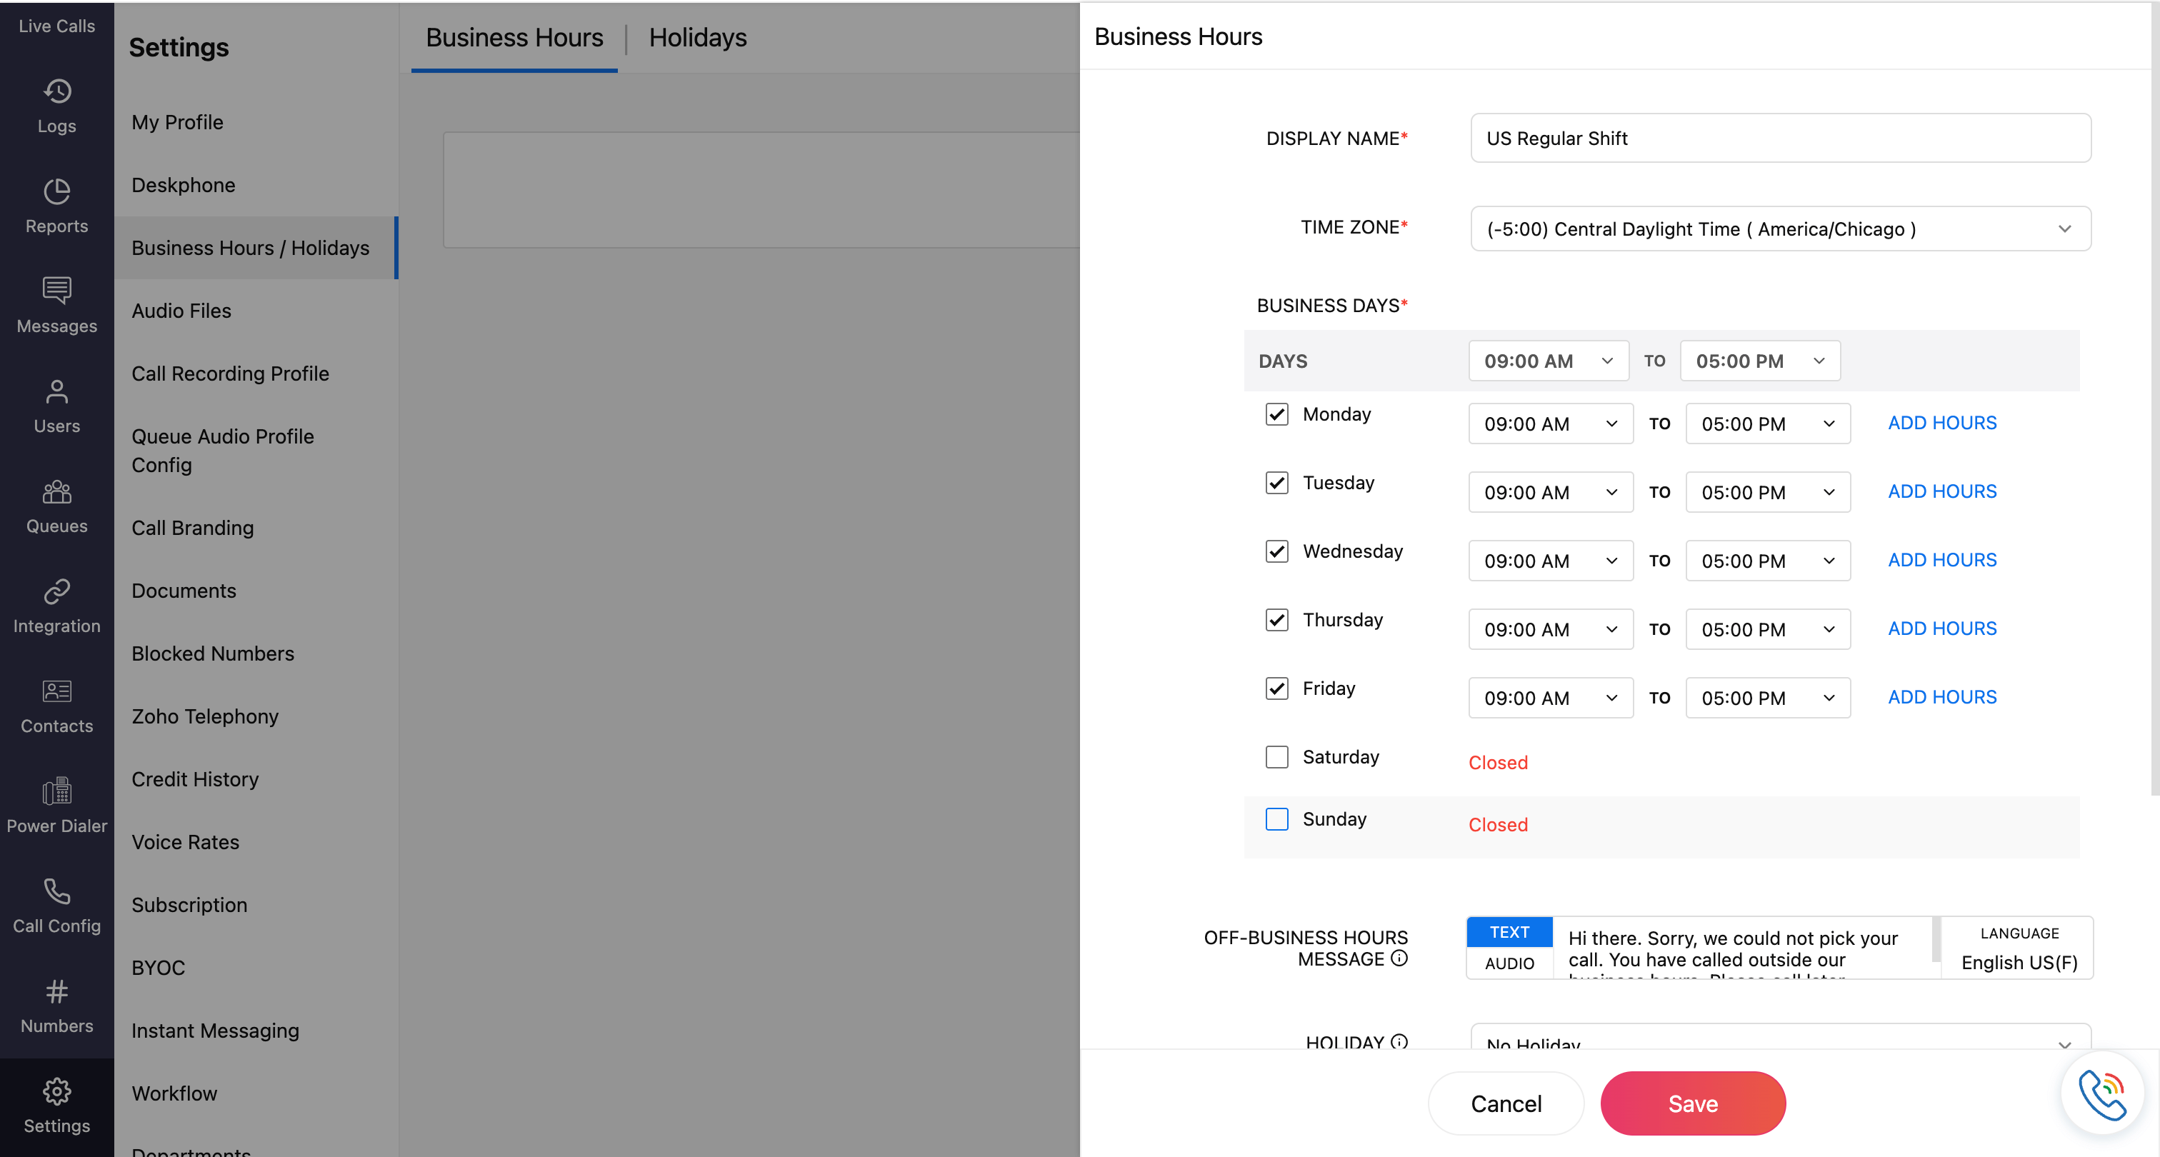The width and height of the screenshot is (2160, 1157).
Task: Select the AUDIO message tab
Action: point(1509,963)
